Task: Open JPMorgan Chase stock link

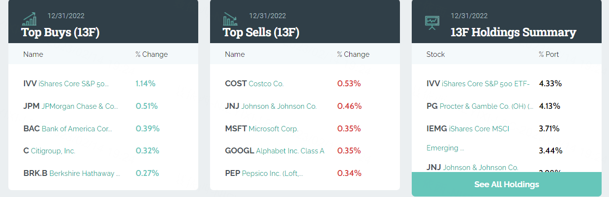Action: tap(71, 106)
